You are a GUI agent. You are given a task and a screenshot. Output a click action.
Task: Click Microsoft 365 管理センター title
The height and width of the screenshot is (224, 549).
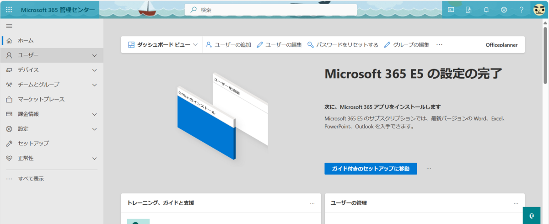tap(58, 9)
